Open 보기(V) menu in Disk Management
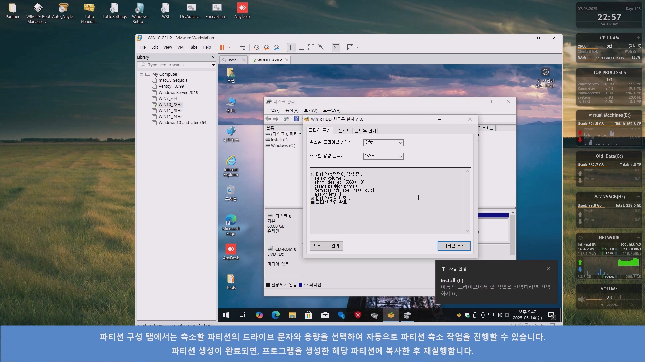The width and height of the screenshot is (645, 362). 310,110
